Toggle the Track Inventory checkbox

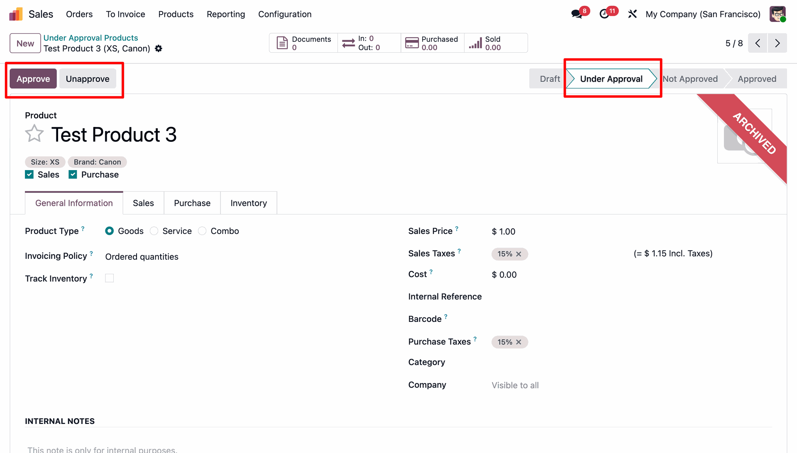pos(110,278)
